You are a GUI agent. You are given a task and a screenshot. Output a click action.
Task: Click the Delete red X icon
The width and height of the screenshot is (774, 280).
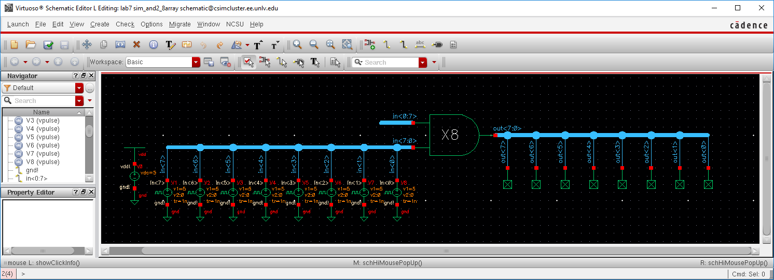137,45
